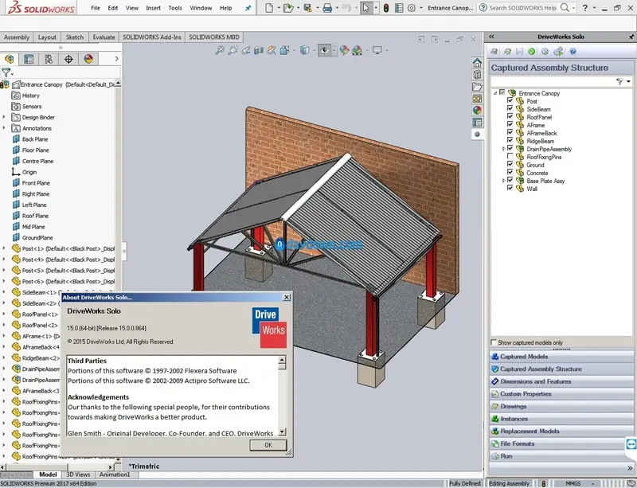Click the Zoom to Fit magnifier icon
This screenshot has width=637, height=488.
click(220, 50)
